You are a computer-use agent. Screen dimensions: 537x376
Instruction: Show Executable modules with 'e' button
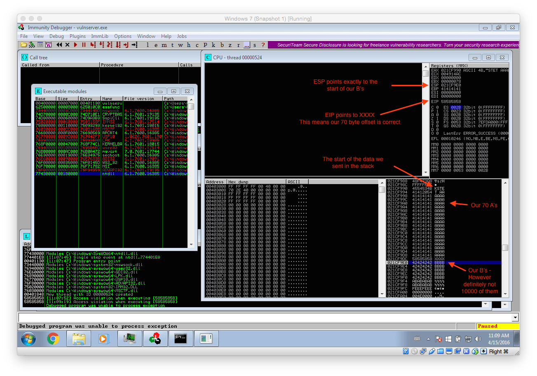coord(156,45)
